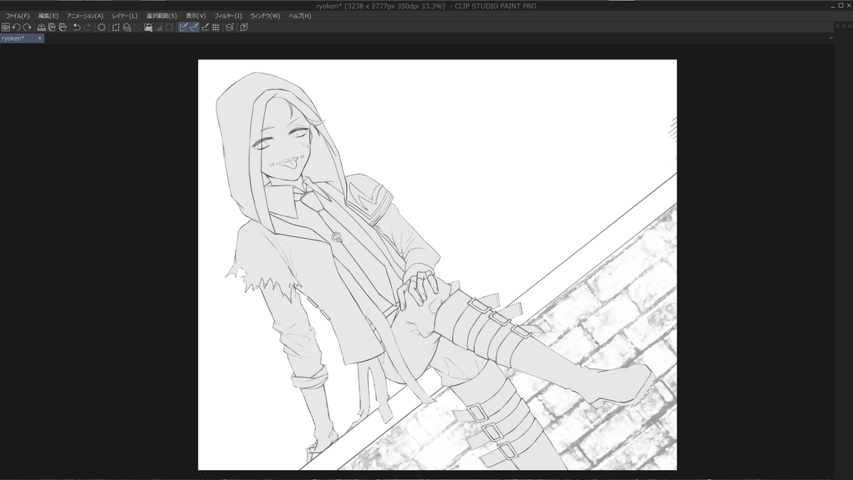
Task: Open the レイヤー(L) menu
Action: (124, 16)
